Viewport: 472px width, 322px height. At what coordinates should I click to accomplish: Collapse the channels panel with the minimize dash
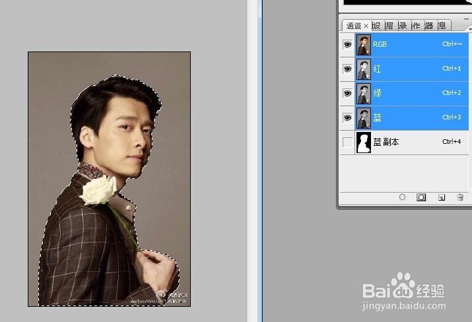coord(466,18)
